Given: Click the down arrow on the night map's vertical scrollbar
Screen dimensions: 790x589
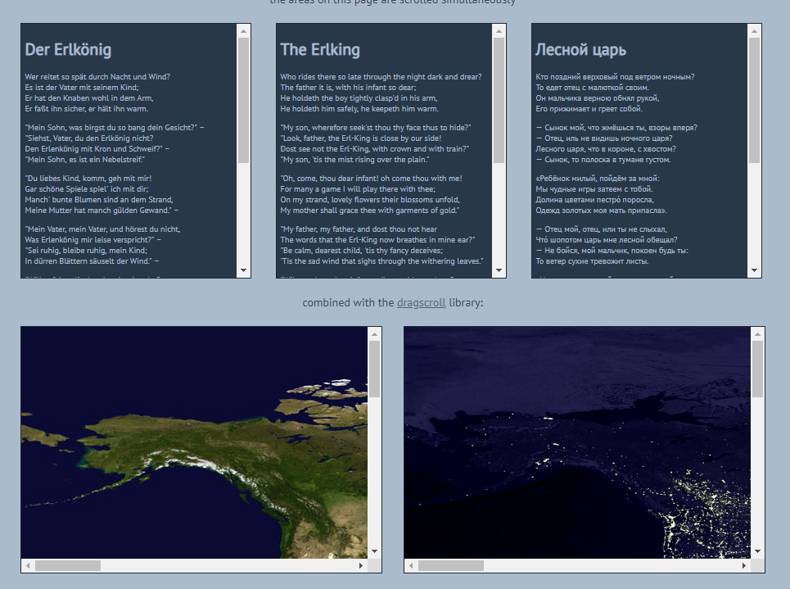Looking at the screenshot, I should click(757, 551).
